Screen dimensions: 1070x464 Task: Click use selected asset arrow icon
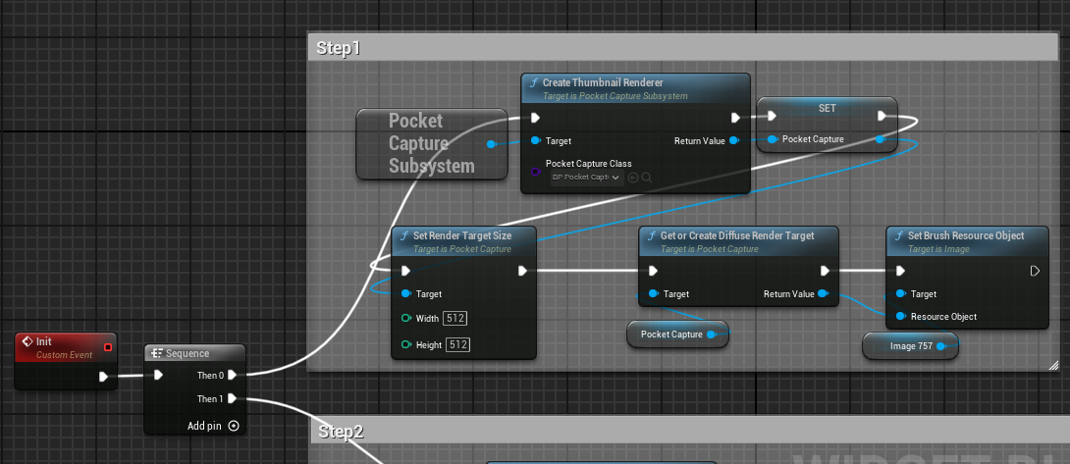(x=632, y=178)
